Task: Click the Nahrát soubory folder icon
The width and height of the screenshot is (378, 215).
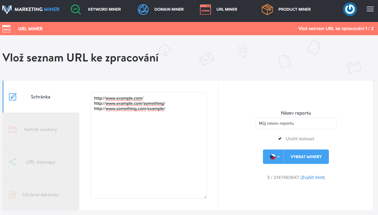Action: tap(13, 129)
